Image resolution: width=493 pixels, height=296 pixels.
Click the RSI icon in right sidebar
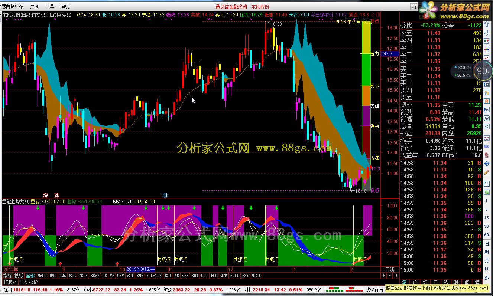tap(487, 147)
